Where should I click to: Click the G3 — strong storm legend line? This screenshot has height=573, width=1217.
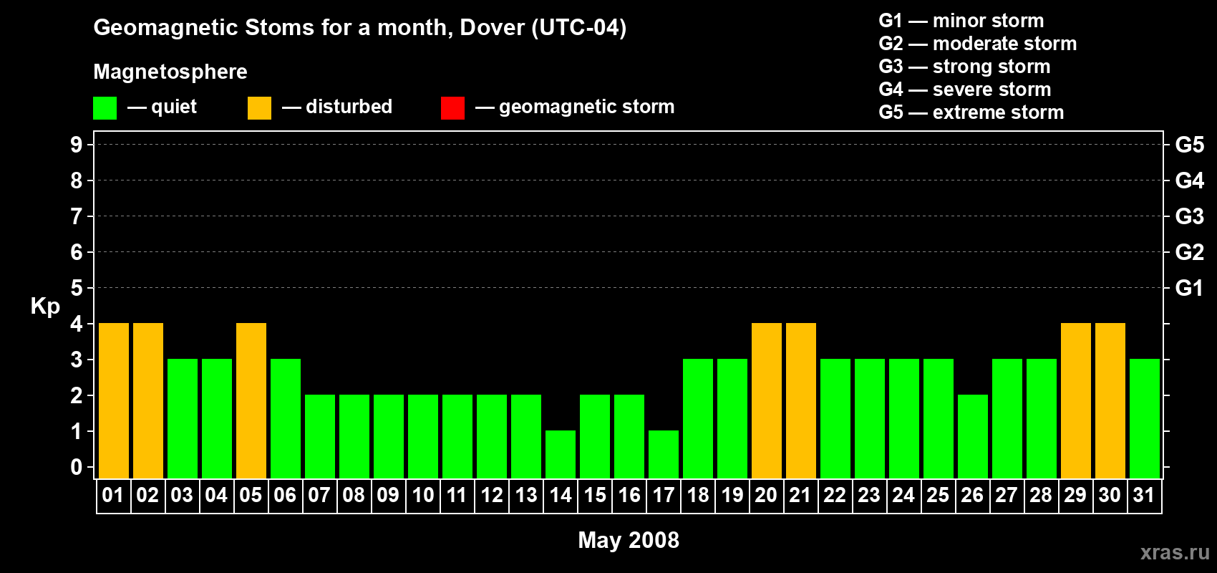click(x=964, y=67)
